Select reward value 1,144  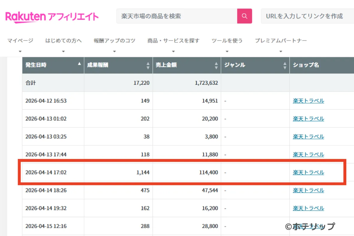[x=143, y=173]
